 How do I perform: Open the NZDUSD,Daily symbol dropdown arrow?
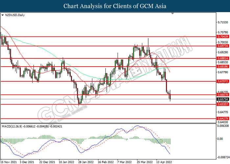click(3, 15)
